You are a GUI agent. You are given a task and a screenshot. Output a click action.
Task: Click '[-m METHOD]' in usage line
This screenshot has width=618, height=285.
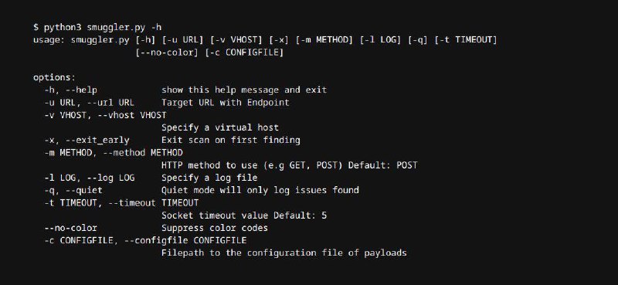pos(324,40)
